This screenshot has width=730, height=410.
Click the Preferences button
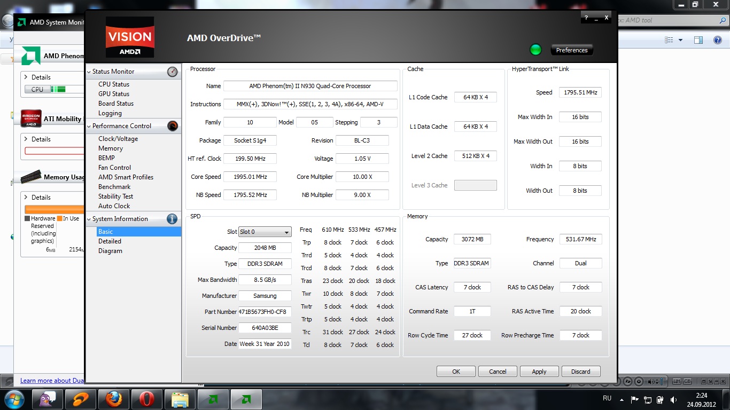[x=572, y=50]
